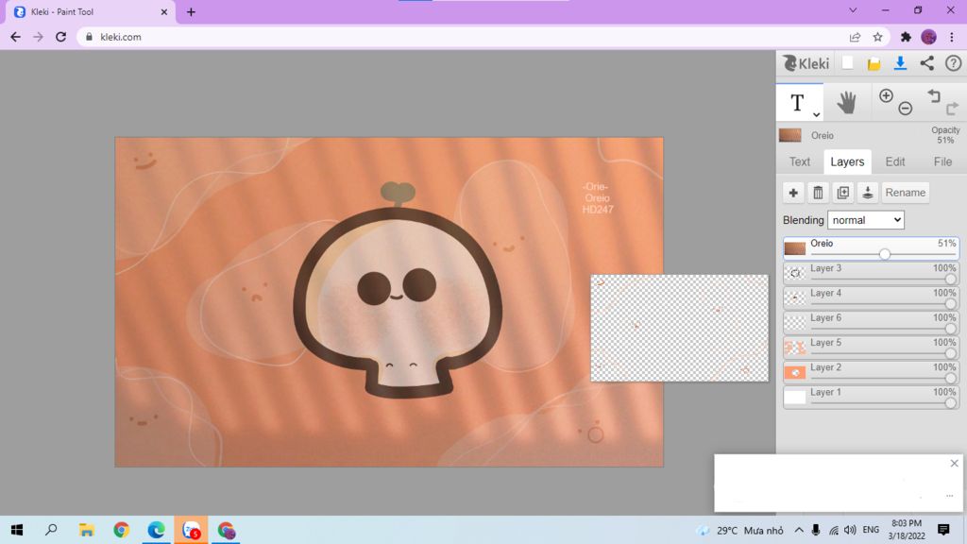
Task: Add a new layer
Action: click(x=793, y=193)
